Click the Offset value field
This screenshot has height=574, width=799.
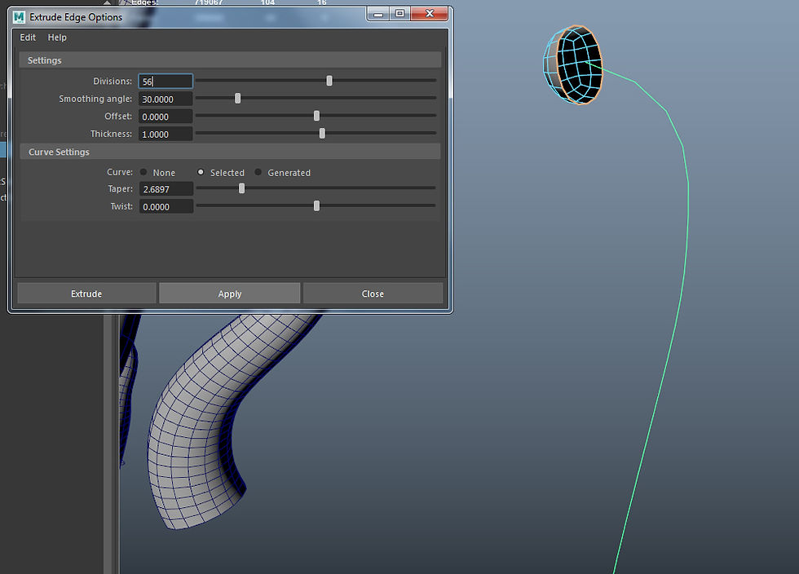(166, 117)
